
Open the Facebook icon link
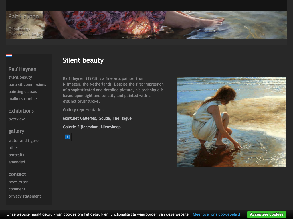67,137
